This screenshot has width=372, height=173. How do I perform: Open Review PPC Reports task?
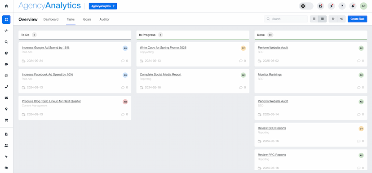tap(272, 155)
